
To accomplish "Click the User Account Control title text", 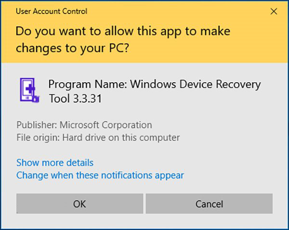I will 52,11.
